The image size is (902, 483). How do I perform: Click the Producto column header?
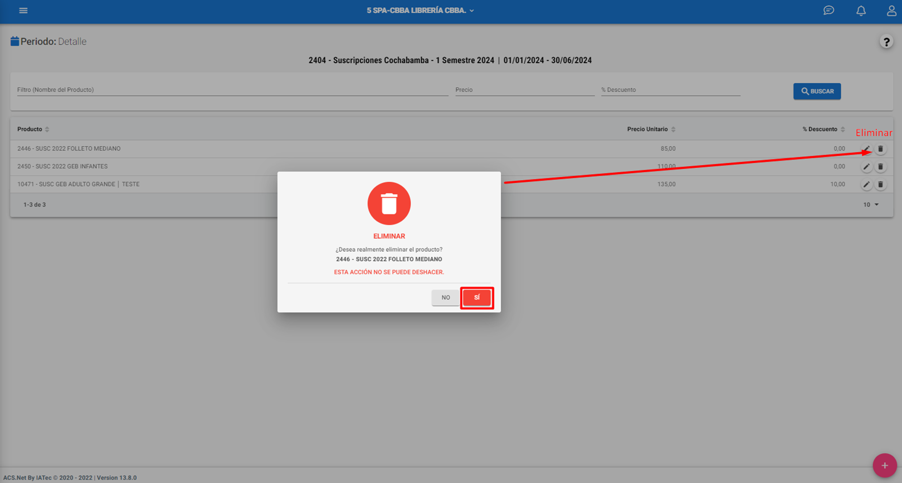(x=29, y=130)
